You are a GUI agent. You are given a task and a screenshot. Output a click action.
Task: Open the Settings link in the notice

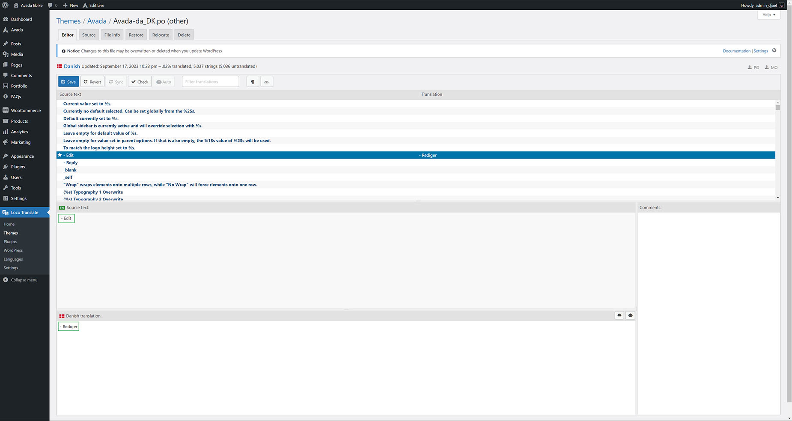pyautogui.click(x=761, y=51)
